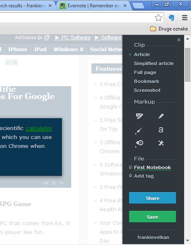Click Add tag in File section
191x245 pixels.
click(x=144, y=176)
